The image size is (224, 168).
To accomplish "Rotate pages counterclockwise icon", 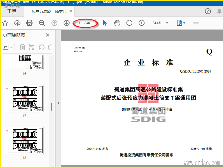I will point(41,47).
